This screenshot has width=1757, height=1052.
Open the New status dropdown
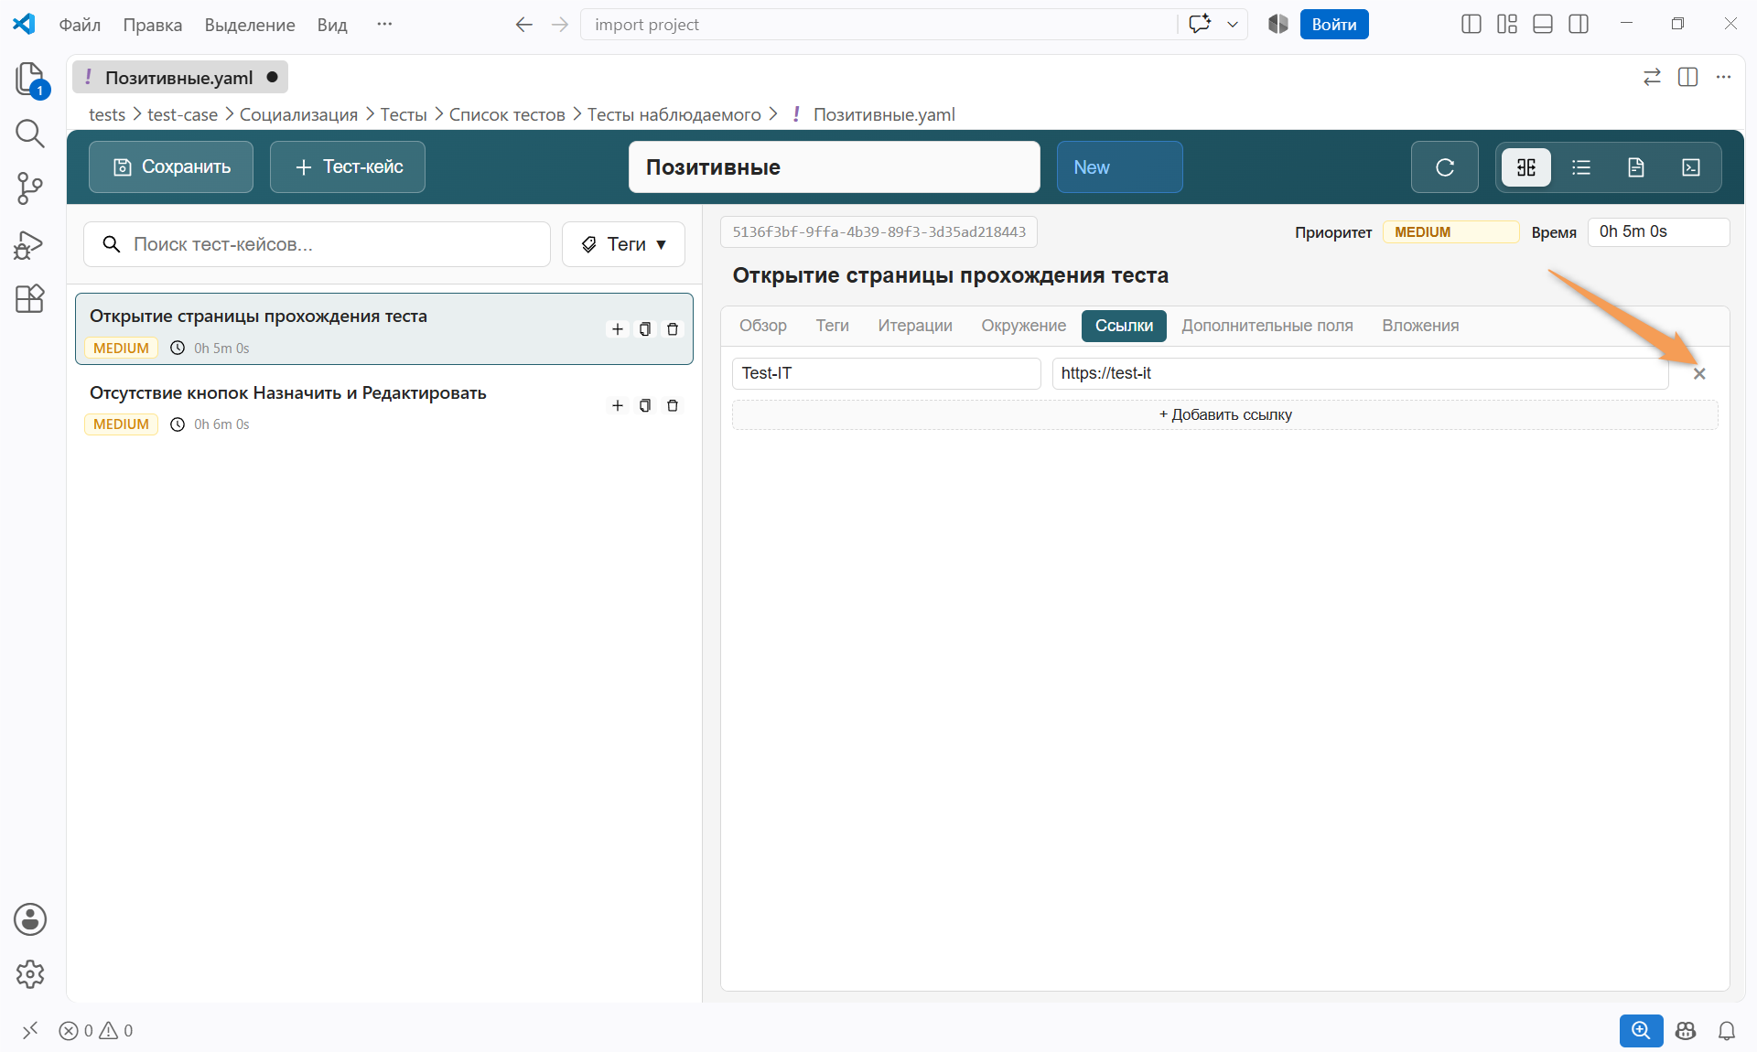[1119, 167]
